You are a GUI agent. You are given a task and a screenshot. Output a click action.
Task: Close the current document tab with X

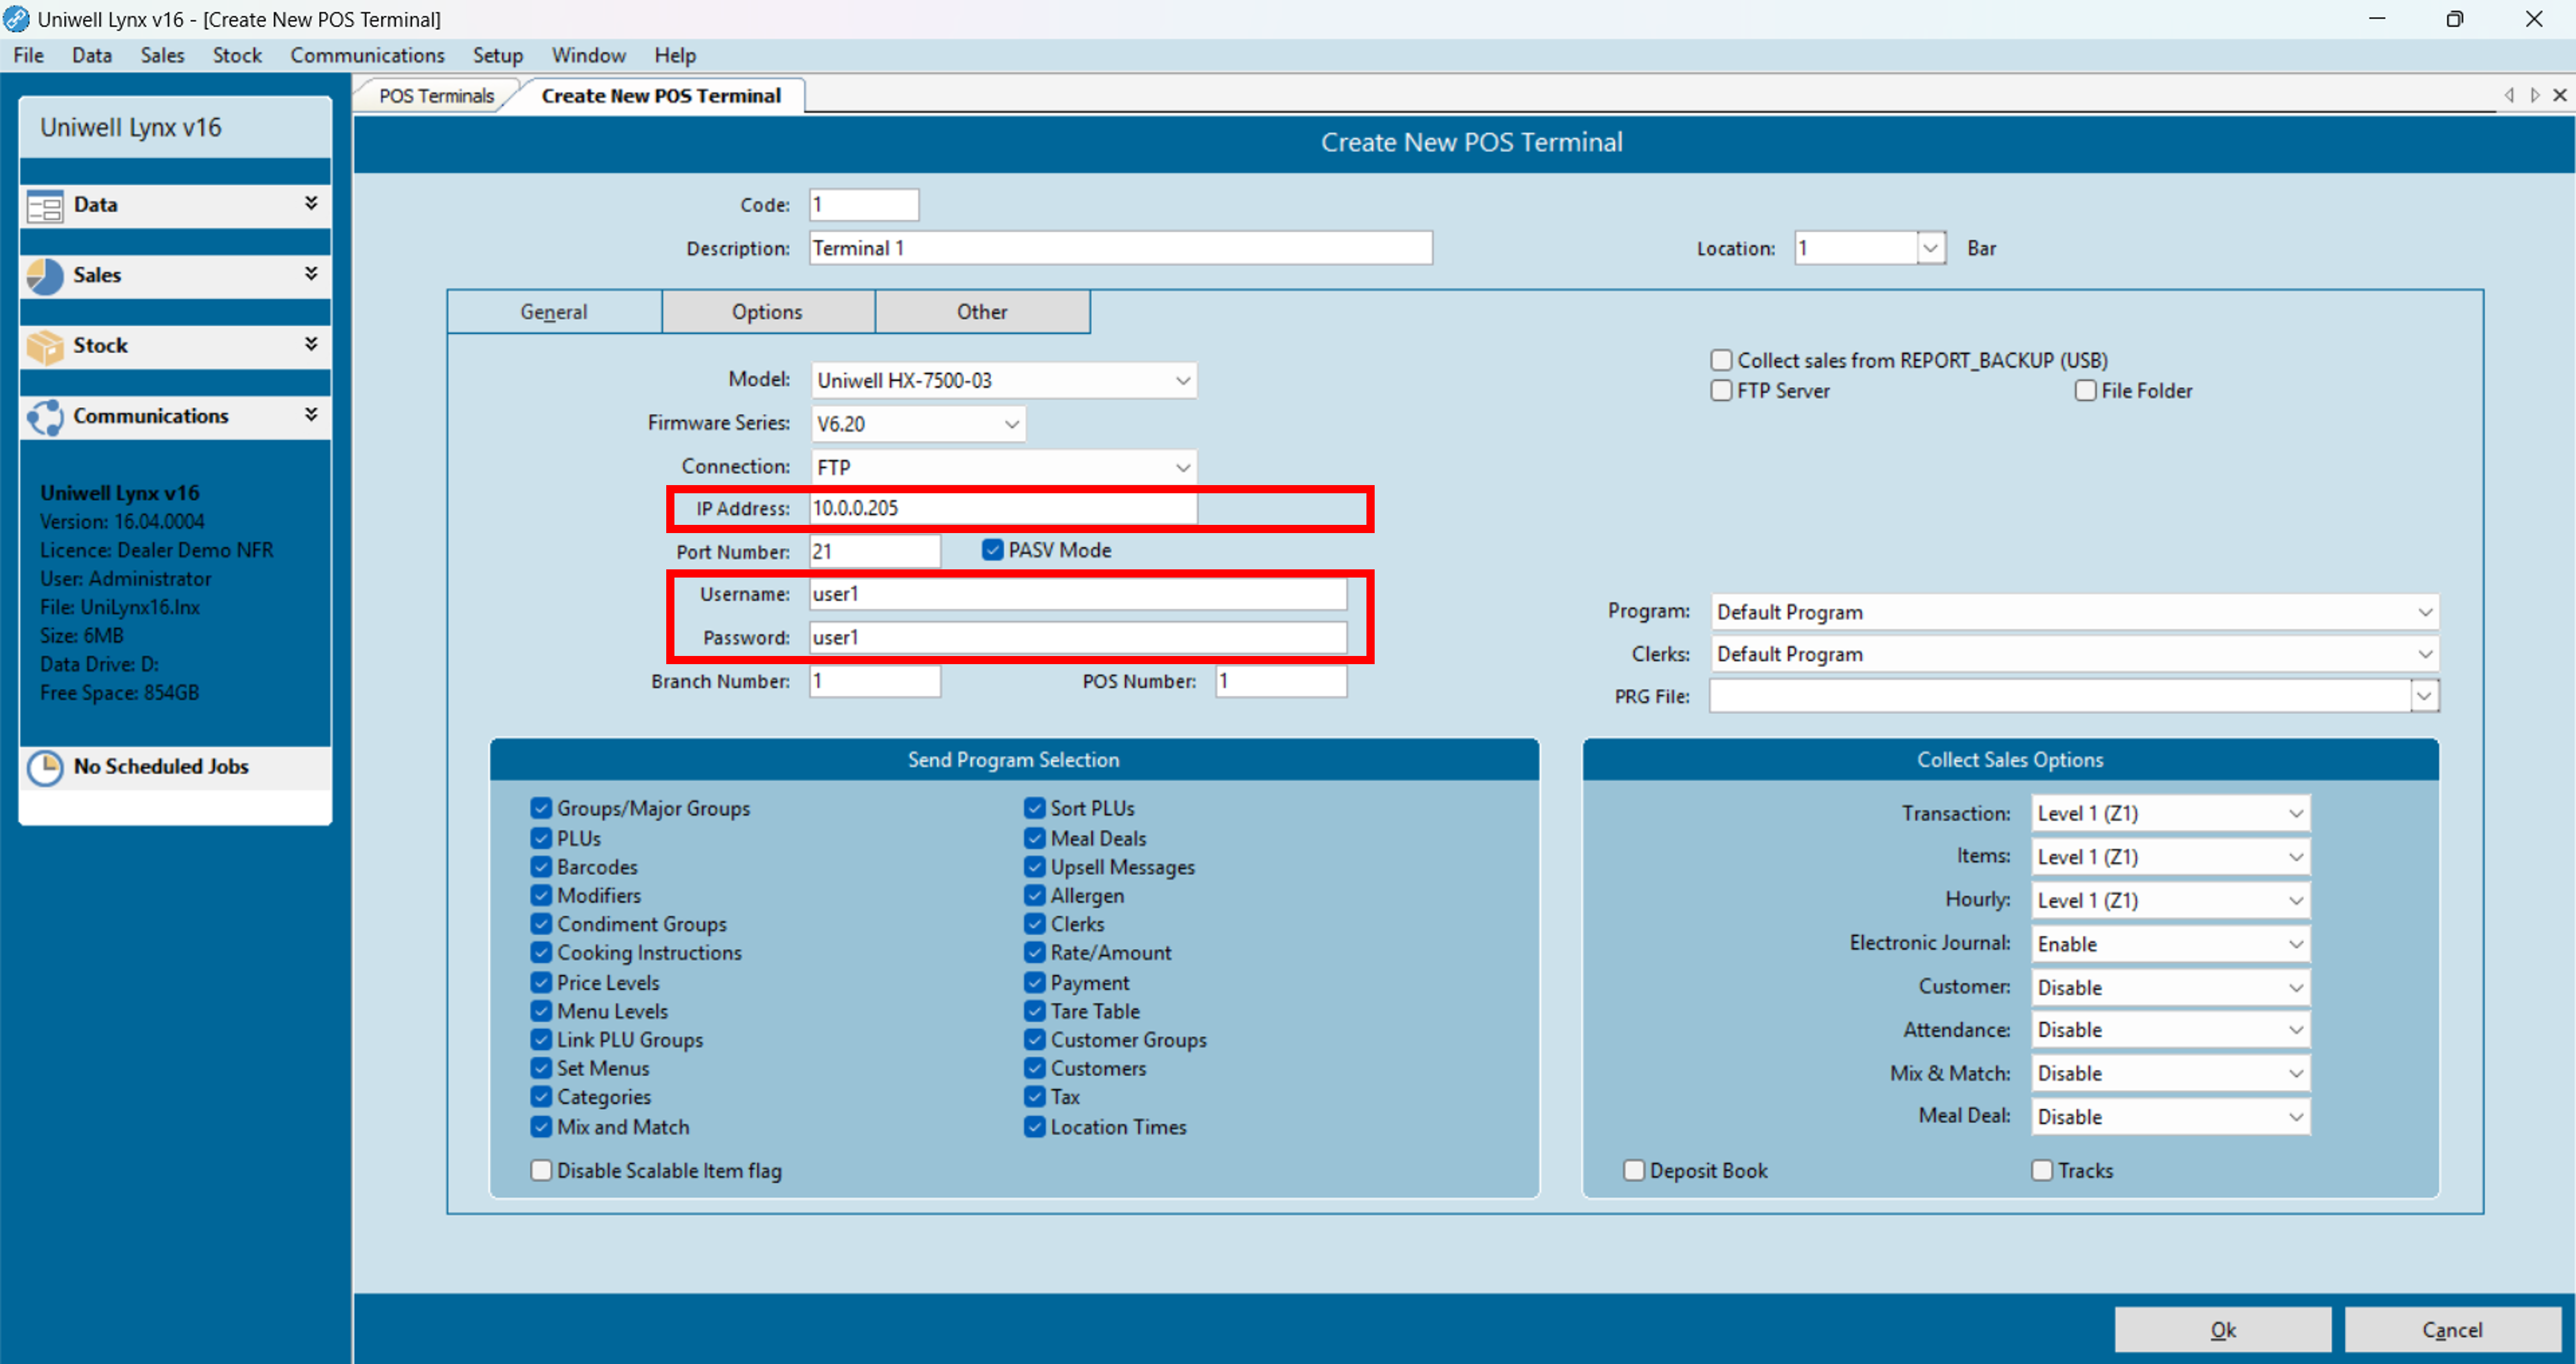[x=2560, y=95]
